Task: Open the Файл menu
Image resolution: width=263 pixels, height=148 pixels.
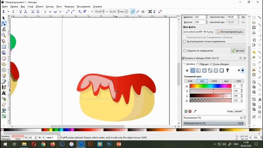Action: 5,7
